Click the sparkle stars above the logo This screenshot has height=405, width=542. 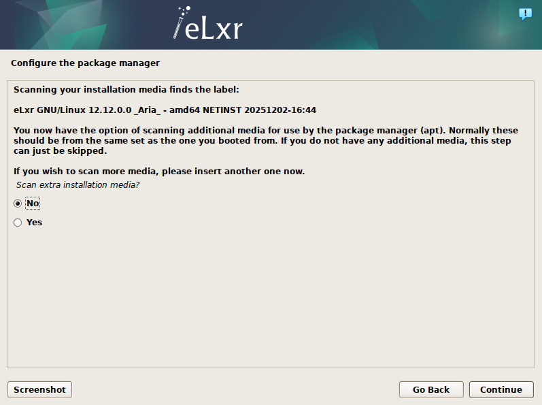click(182, 10)
